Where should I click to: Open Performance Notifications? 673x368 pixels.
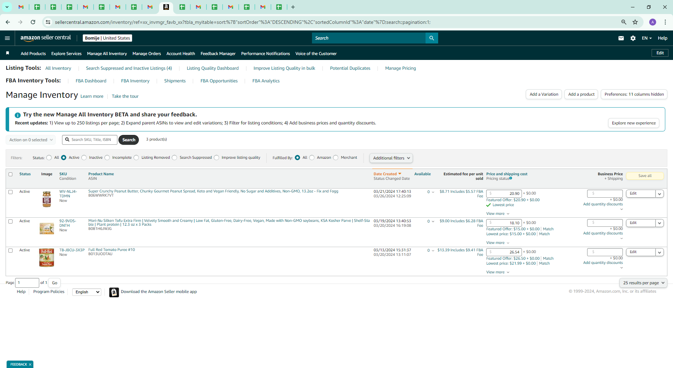265,54
